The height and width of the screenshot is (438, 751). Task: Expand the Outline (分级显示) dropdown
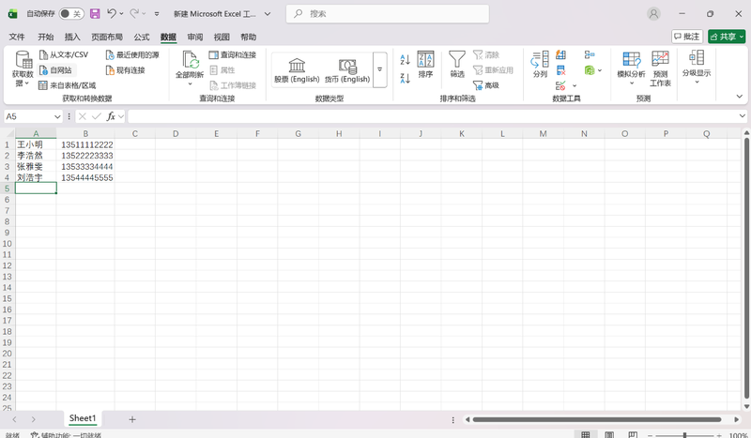tap(697, 68)
